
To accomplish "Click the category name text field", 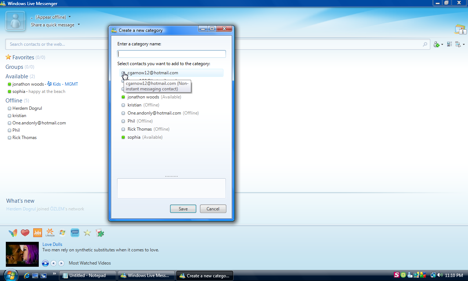I will click(x=171, y=54).
